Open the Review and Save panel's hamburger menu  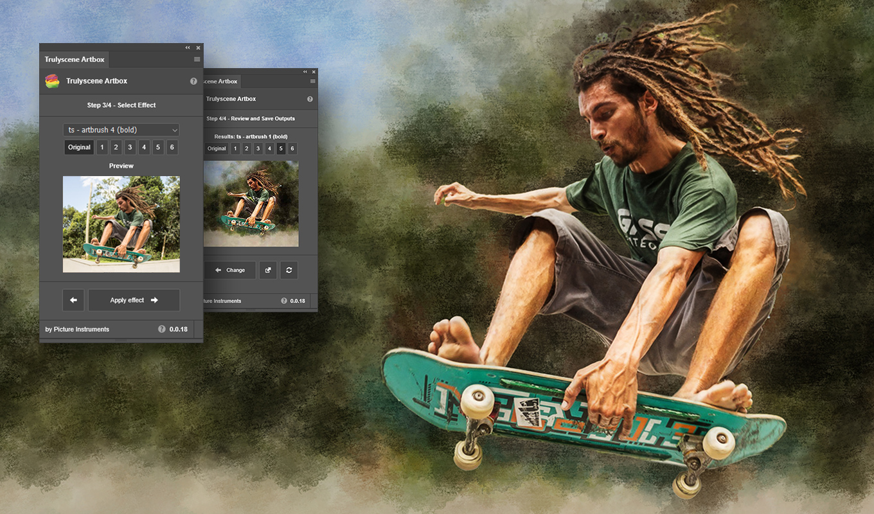313,82
